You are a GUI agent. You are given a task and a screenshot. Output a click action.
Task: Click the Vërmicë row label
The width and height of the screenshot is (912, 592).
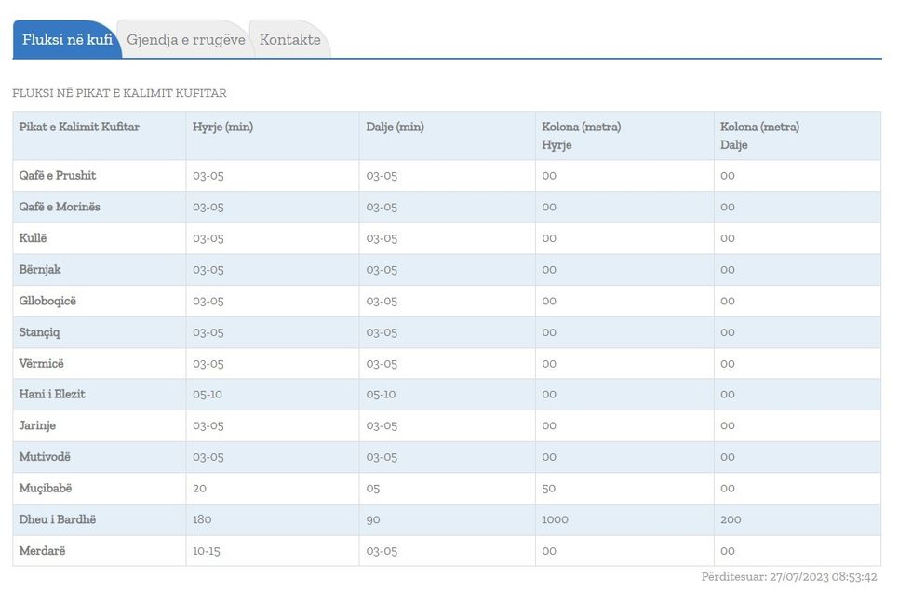tap(42, 363)
